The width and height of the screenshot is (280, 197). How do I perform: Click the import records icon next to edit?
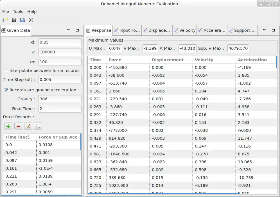[38, 126]
